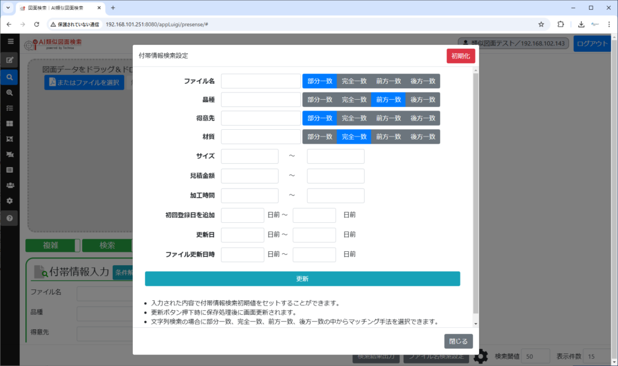Open Chrome tab search dropdown arrow
Screen dimensions: 618x366
(x=8, y=8)
